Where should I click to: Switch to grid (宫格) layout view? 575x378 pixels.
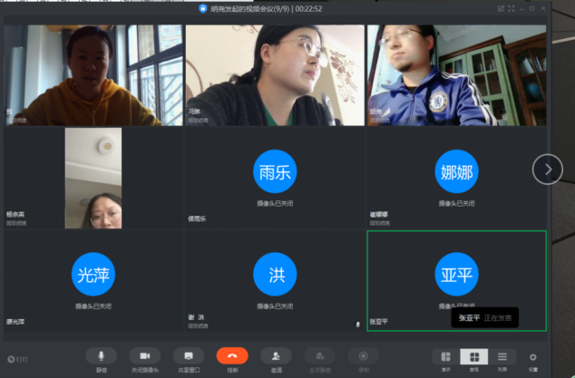click(473, 357)
